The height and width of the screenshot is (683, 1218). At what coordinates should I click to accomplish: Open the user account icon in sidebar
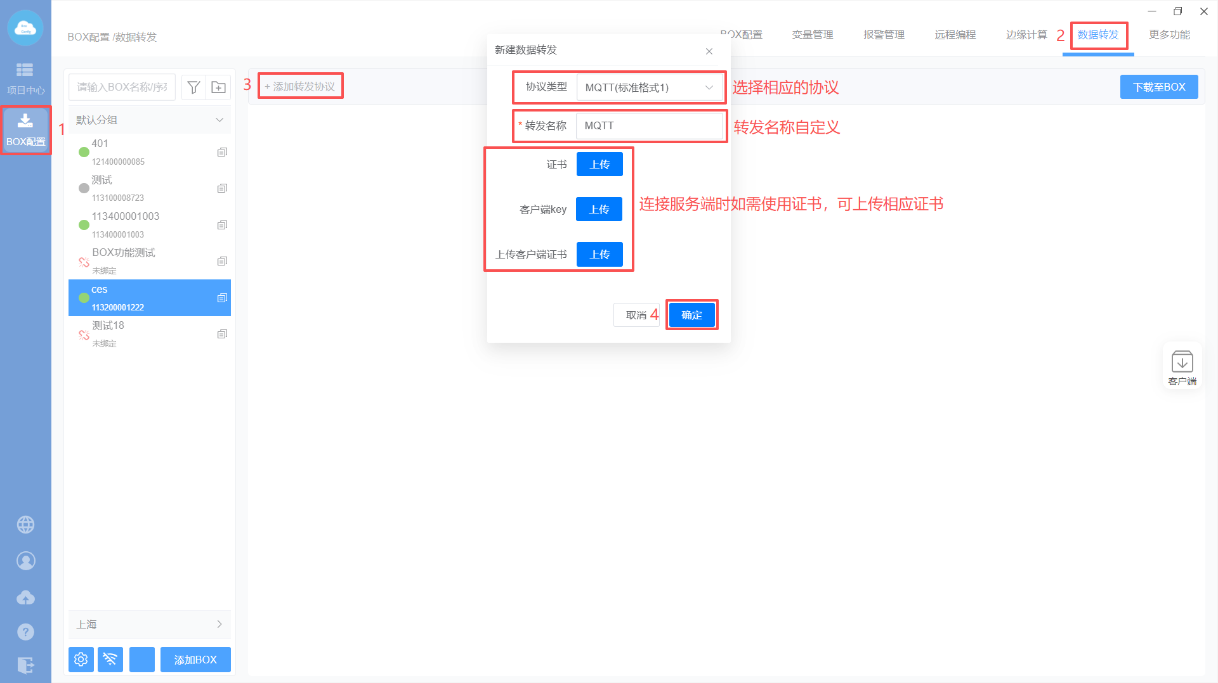(x=25, y=561)
